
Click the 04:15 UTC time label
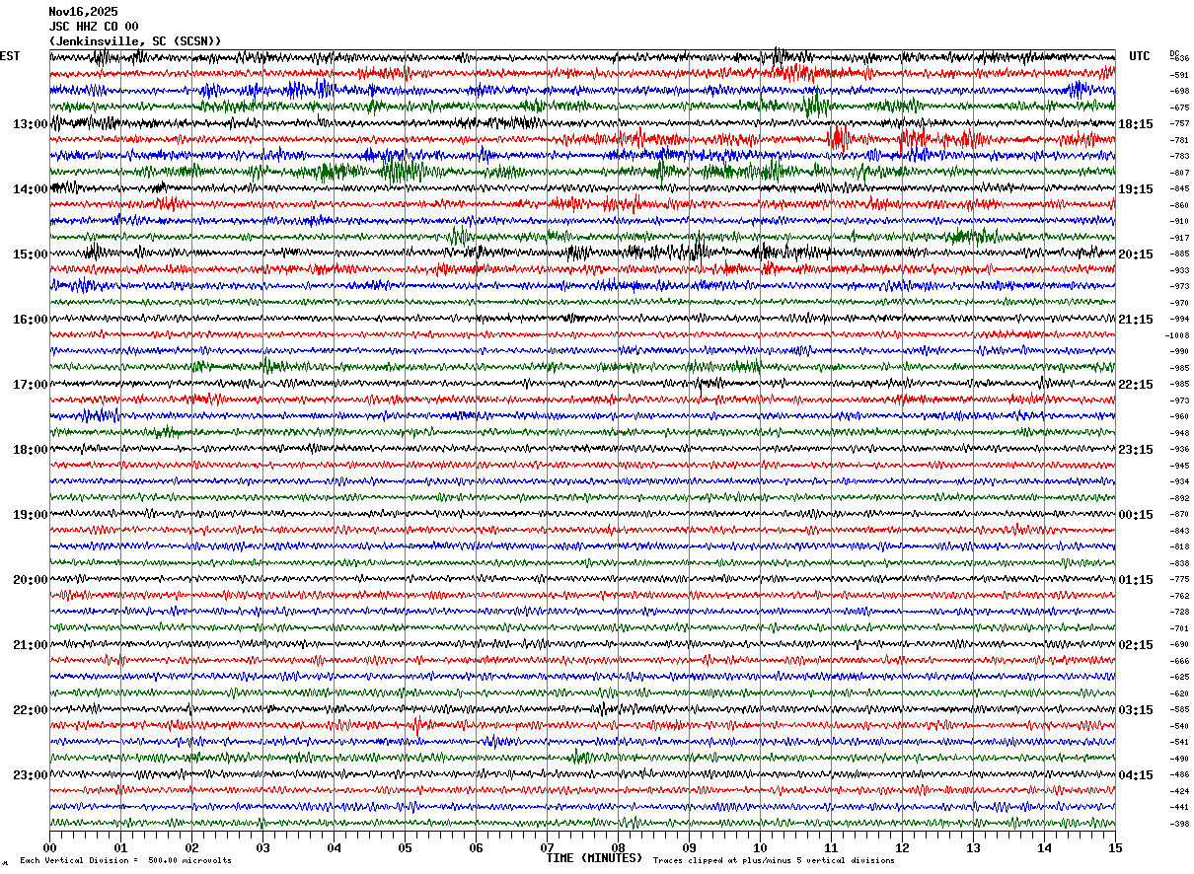(1136, 774)
